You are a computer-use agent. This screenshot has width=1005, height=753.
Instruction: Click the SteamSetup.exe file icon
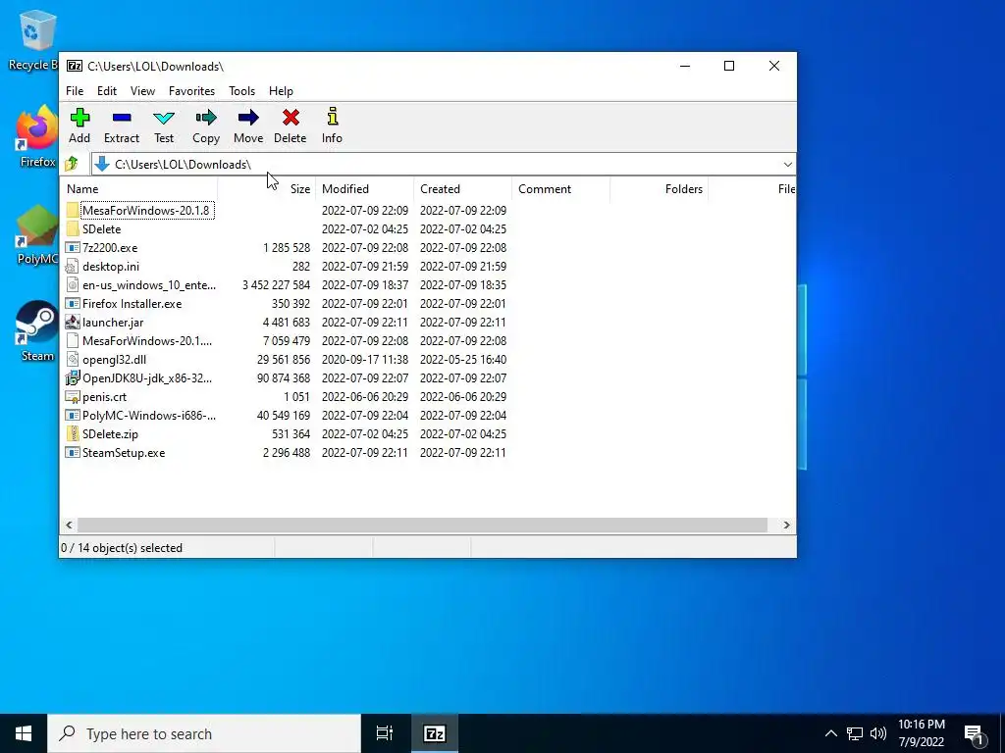(73, 452)
